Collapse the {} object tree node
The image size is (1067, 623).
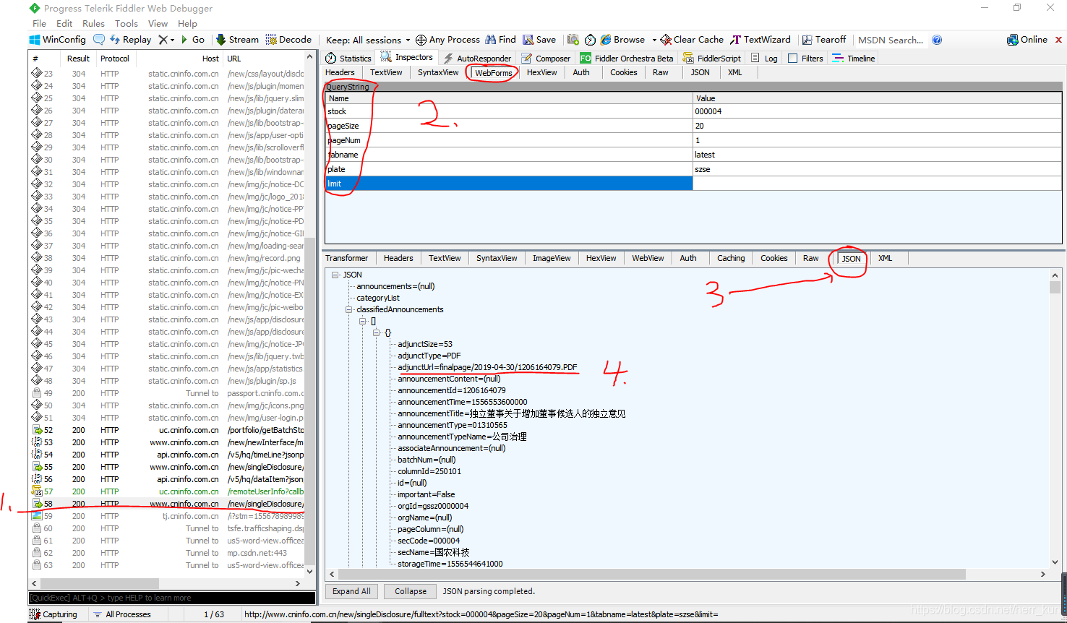coord(377,332)
